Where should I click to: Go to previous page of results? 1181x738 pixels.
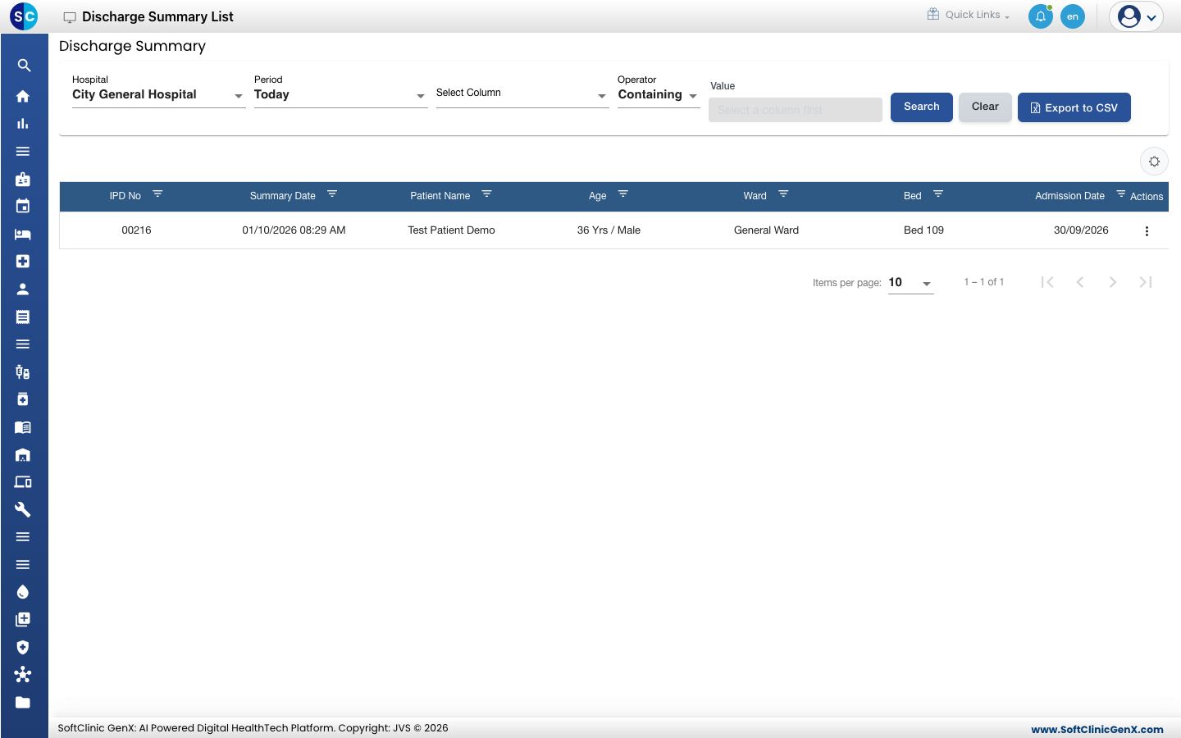[1080, 282]
